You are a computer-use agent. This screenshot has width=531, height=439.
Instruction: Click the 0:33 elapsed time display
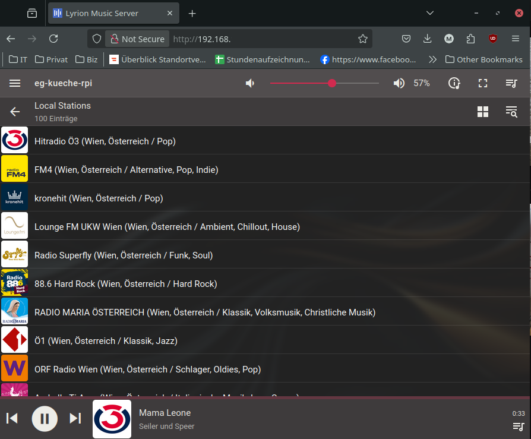[x=519, y=413]
